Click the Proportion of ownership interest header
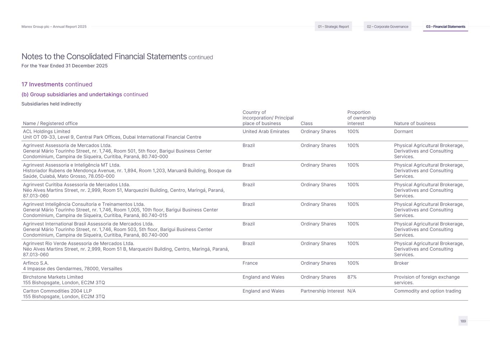This screenshot has height=346, width=490. [x=361, y=118]
